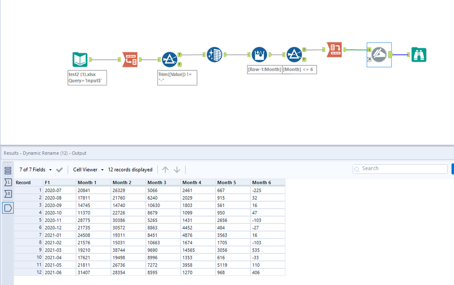The height and width of the screenshot is (285, 454).
Task: Click the Month 5 column header
Action: 233,182
